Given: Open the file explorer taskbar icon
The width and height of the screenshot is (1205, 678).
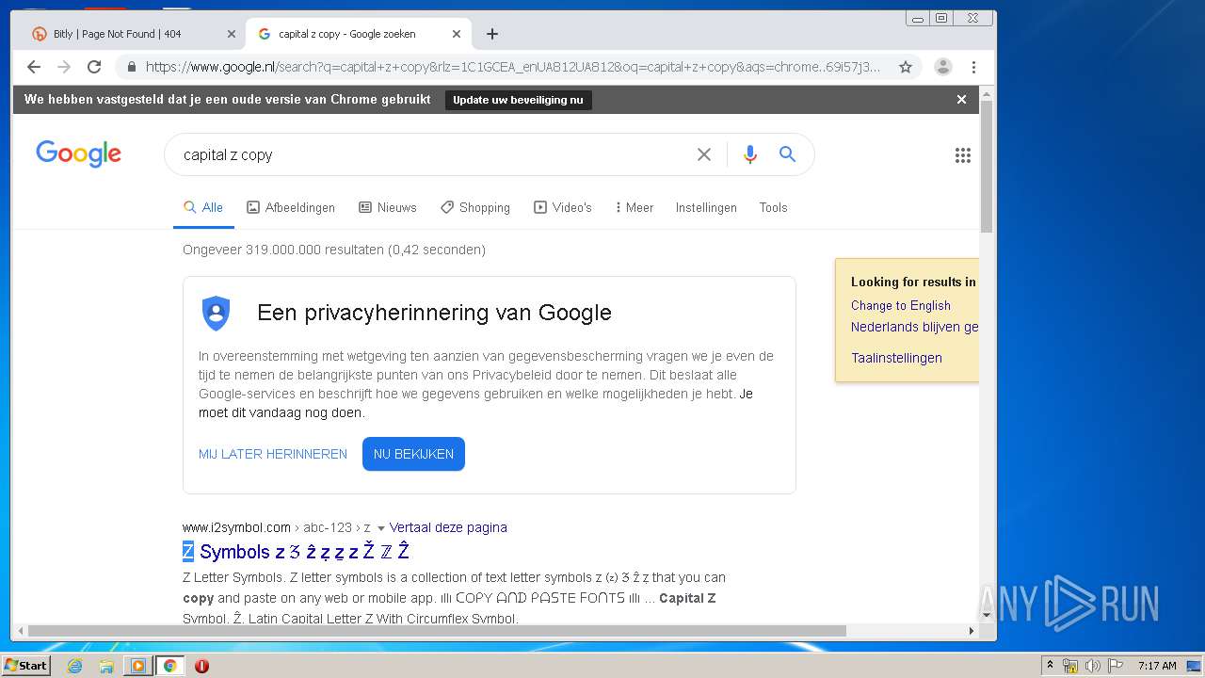Looking at the screenshot, I should 106,666.
